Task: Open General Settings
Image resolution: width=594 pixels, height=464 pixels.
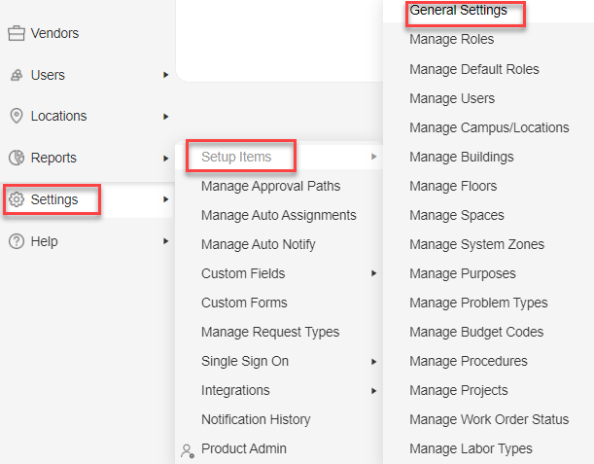Action: (x=458, y=11)
